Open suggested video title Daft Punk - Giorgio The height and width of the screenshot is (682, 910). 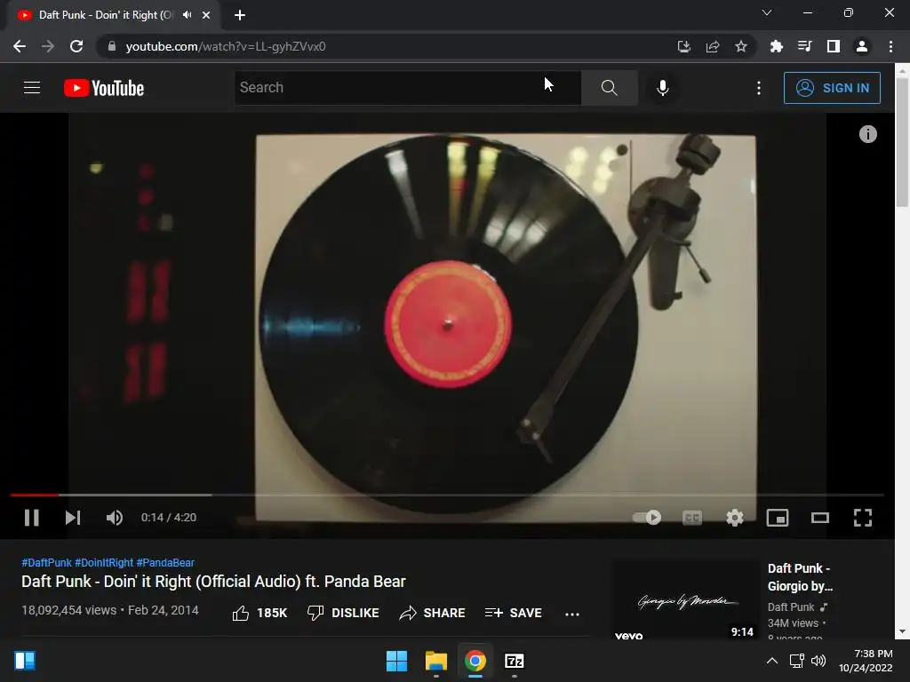click(x=800, y=577)
